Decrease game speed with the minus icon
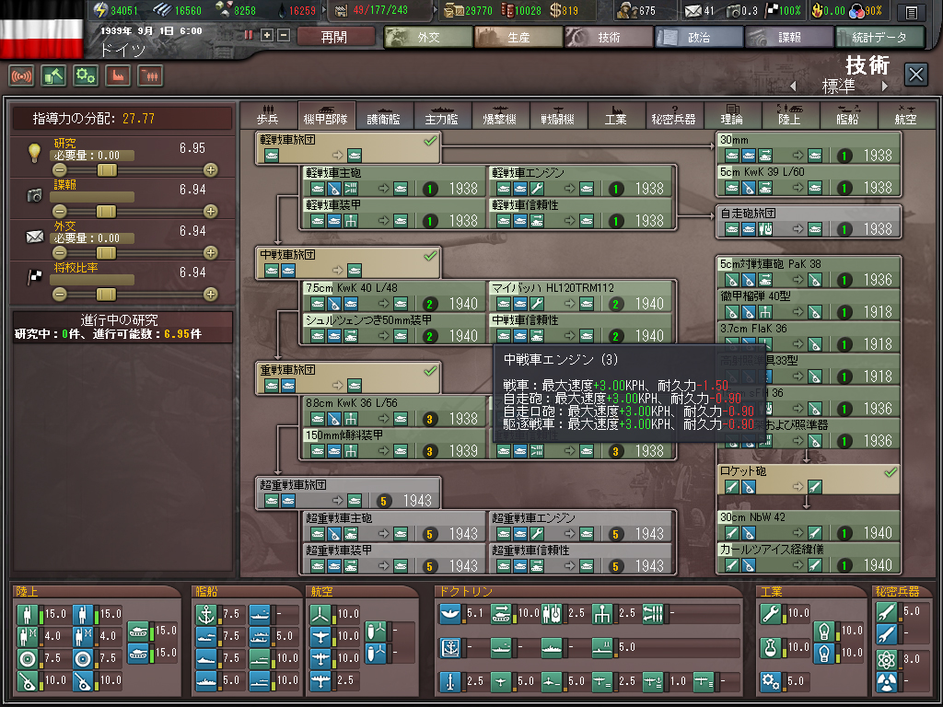The image size is (943, 707). [x=284, y=35]
